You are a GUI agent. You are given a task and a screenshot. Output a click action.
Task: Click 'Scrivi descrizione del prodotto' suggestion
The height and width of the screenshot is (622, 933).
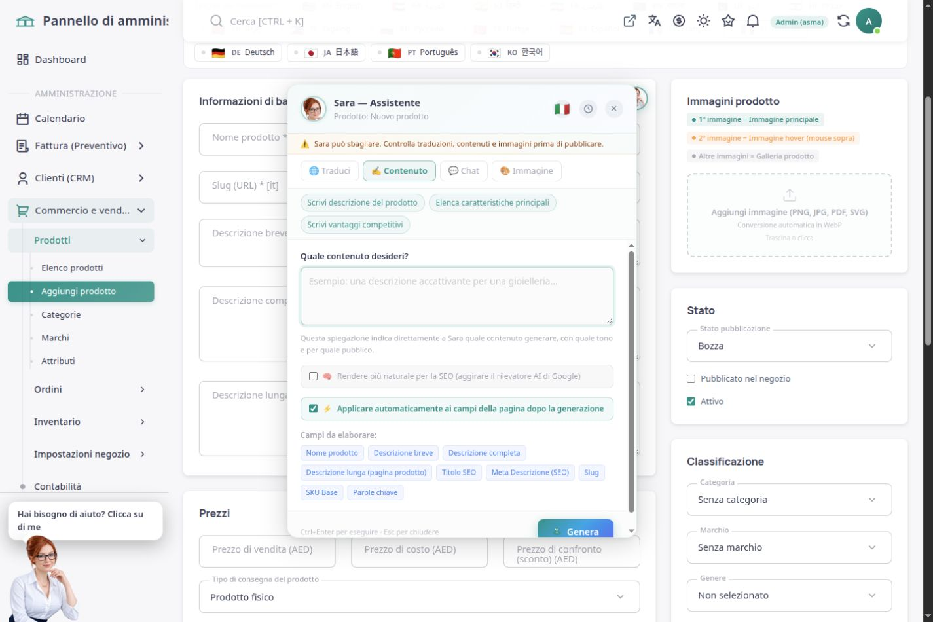363,203
